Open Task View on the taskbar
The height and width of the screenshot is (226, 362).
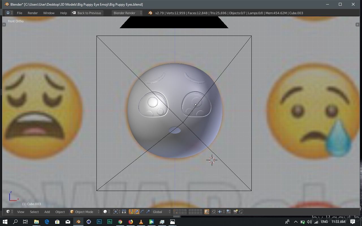pyautogui.click(x=25, y=222)
